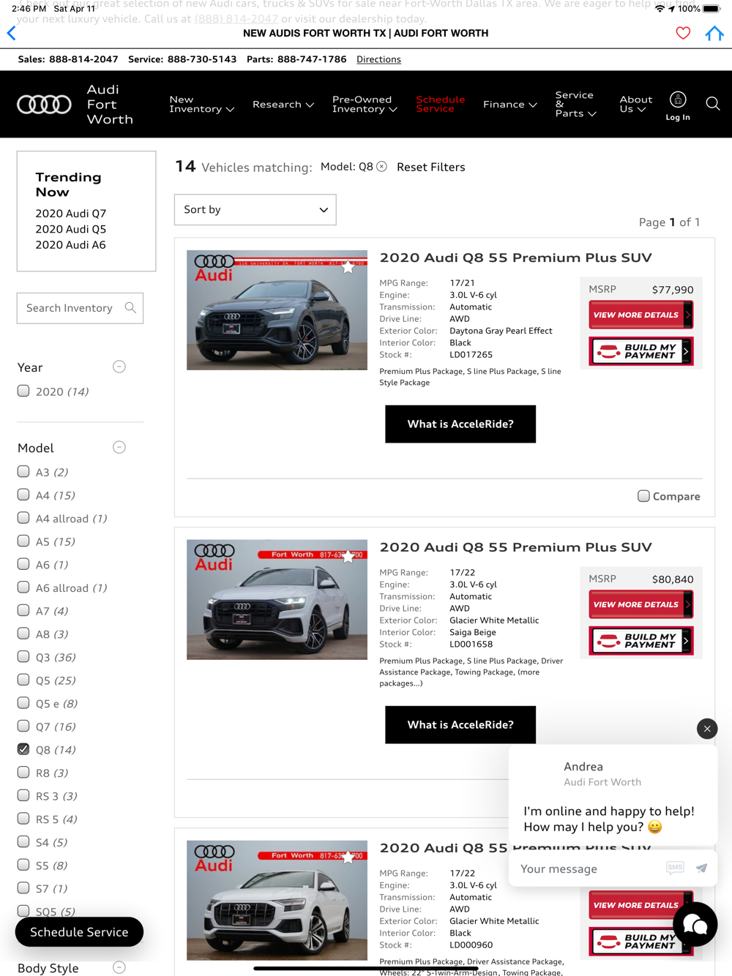Image resolution: width=732 pixels, height=976 pixels.
Task: Save the Daytona Gray Q8 with star
Action: point(348,267)
